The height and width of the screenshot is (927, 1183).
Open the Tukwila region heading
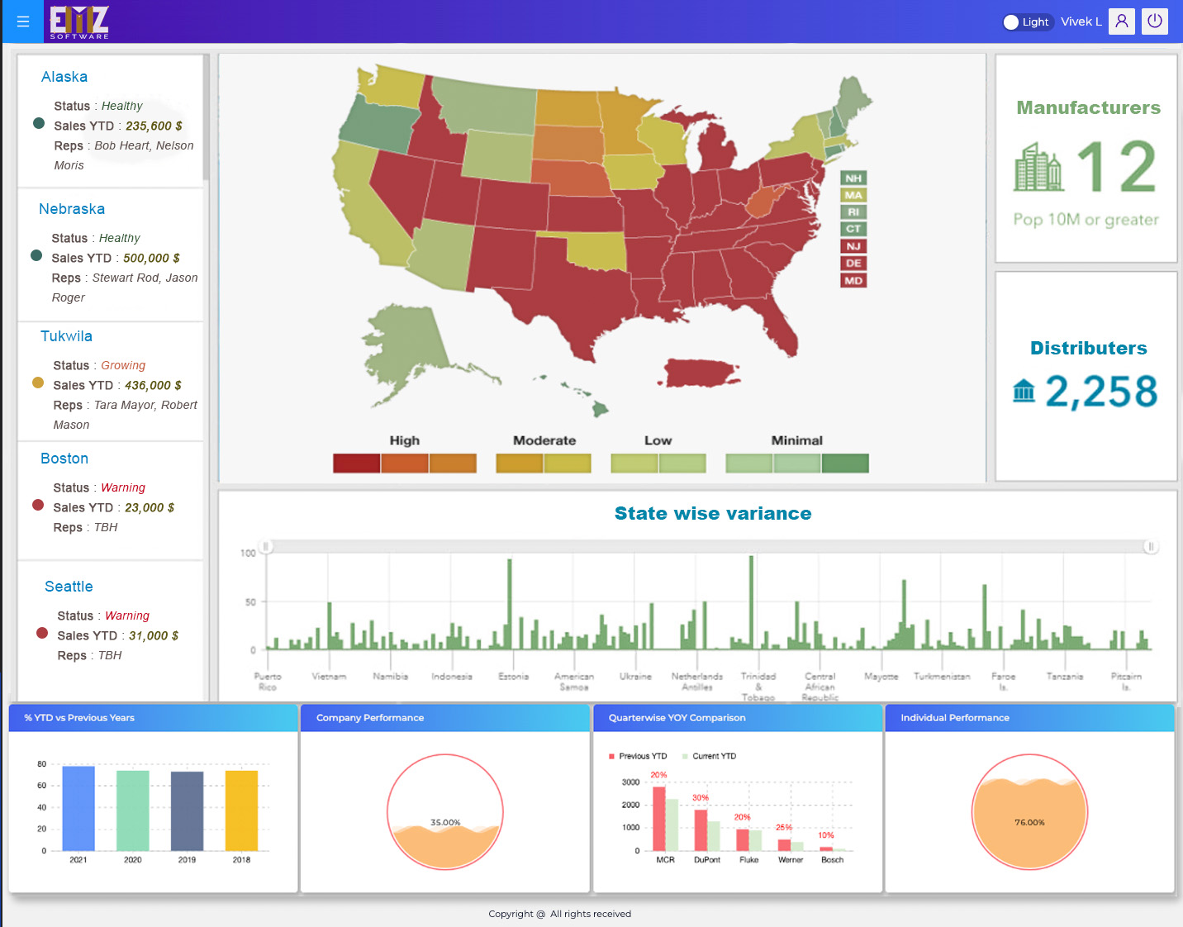click(66, 336)
